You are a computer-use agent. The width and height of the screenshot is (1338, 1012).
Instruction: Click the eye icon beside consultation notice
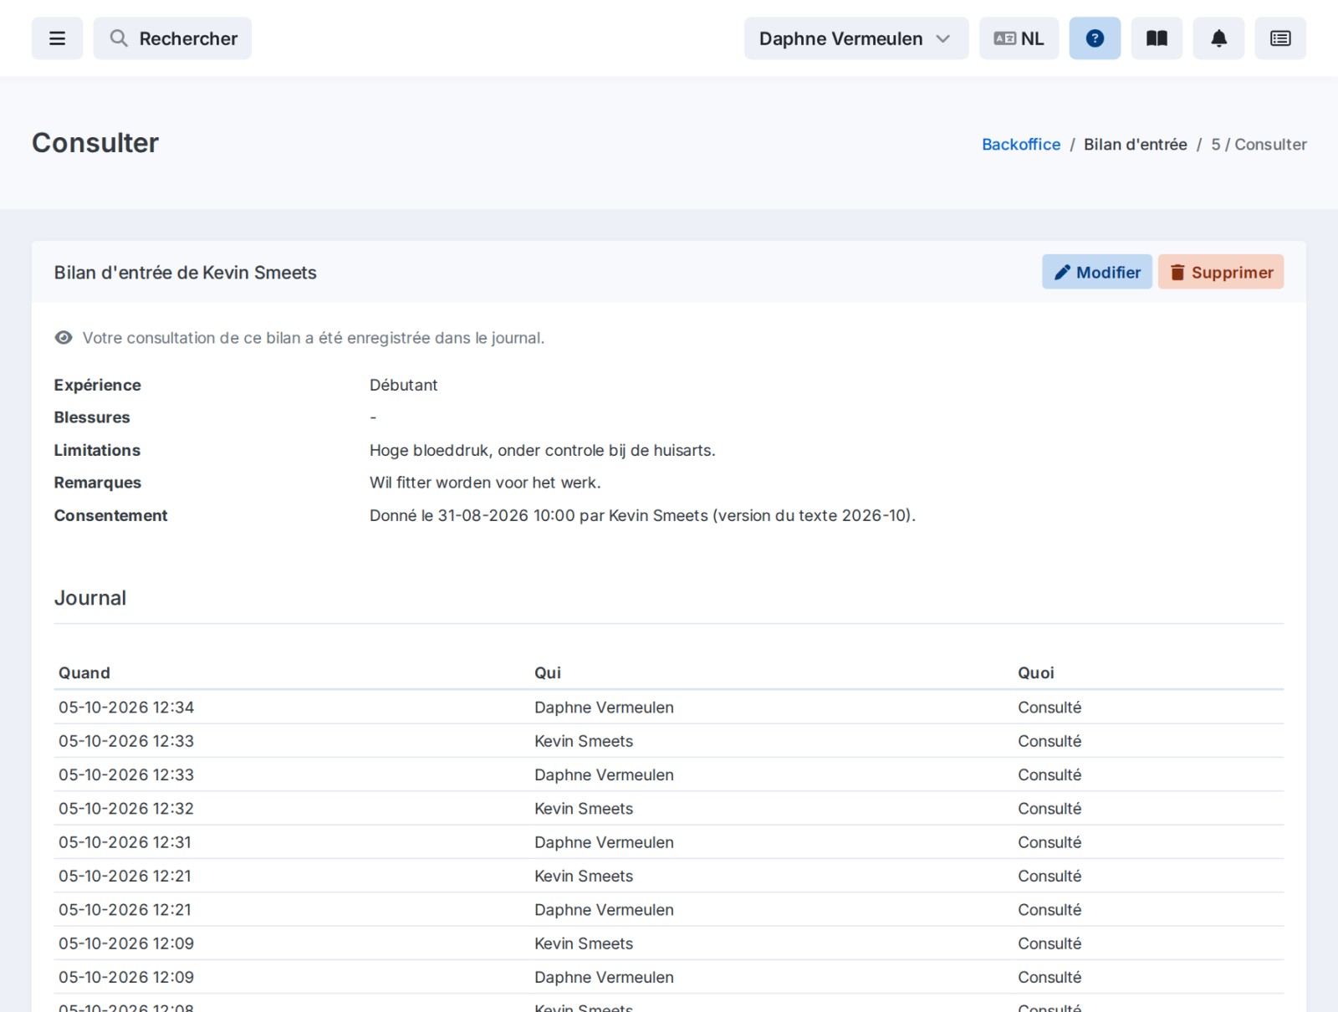pyautogui.click(x=64, y=338)
